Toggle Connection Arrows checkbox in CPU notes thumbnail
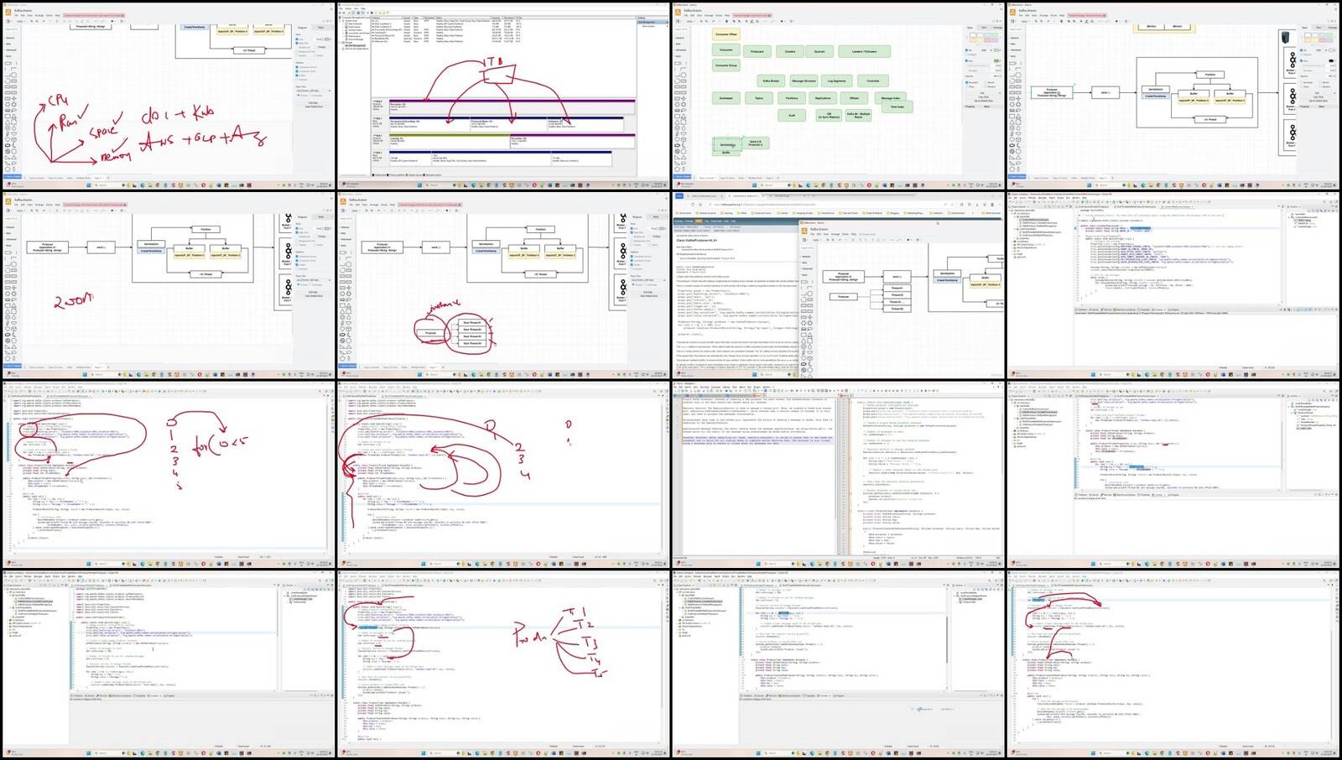Image resolution: width=1342 pixels, height=760 pixels. (299, 67)
